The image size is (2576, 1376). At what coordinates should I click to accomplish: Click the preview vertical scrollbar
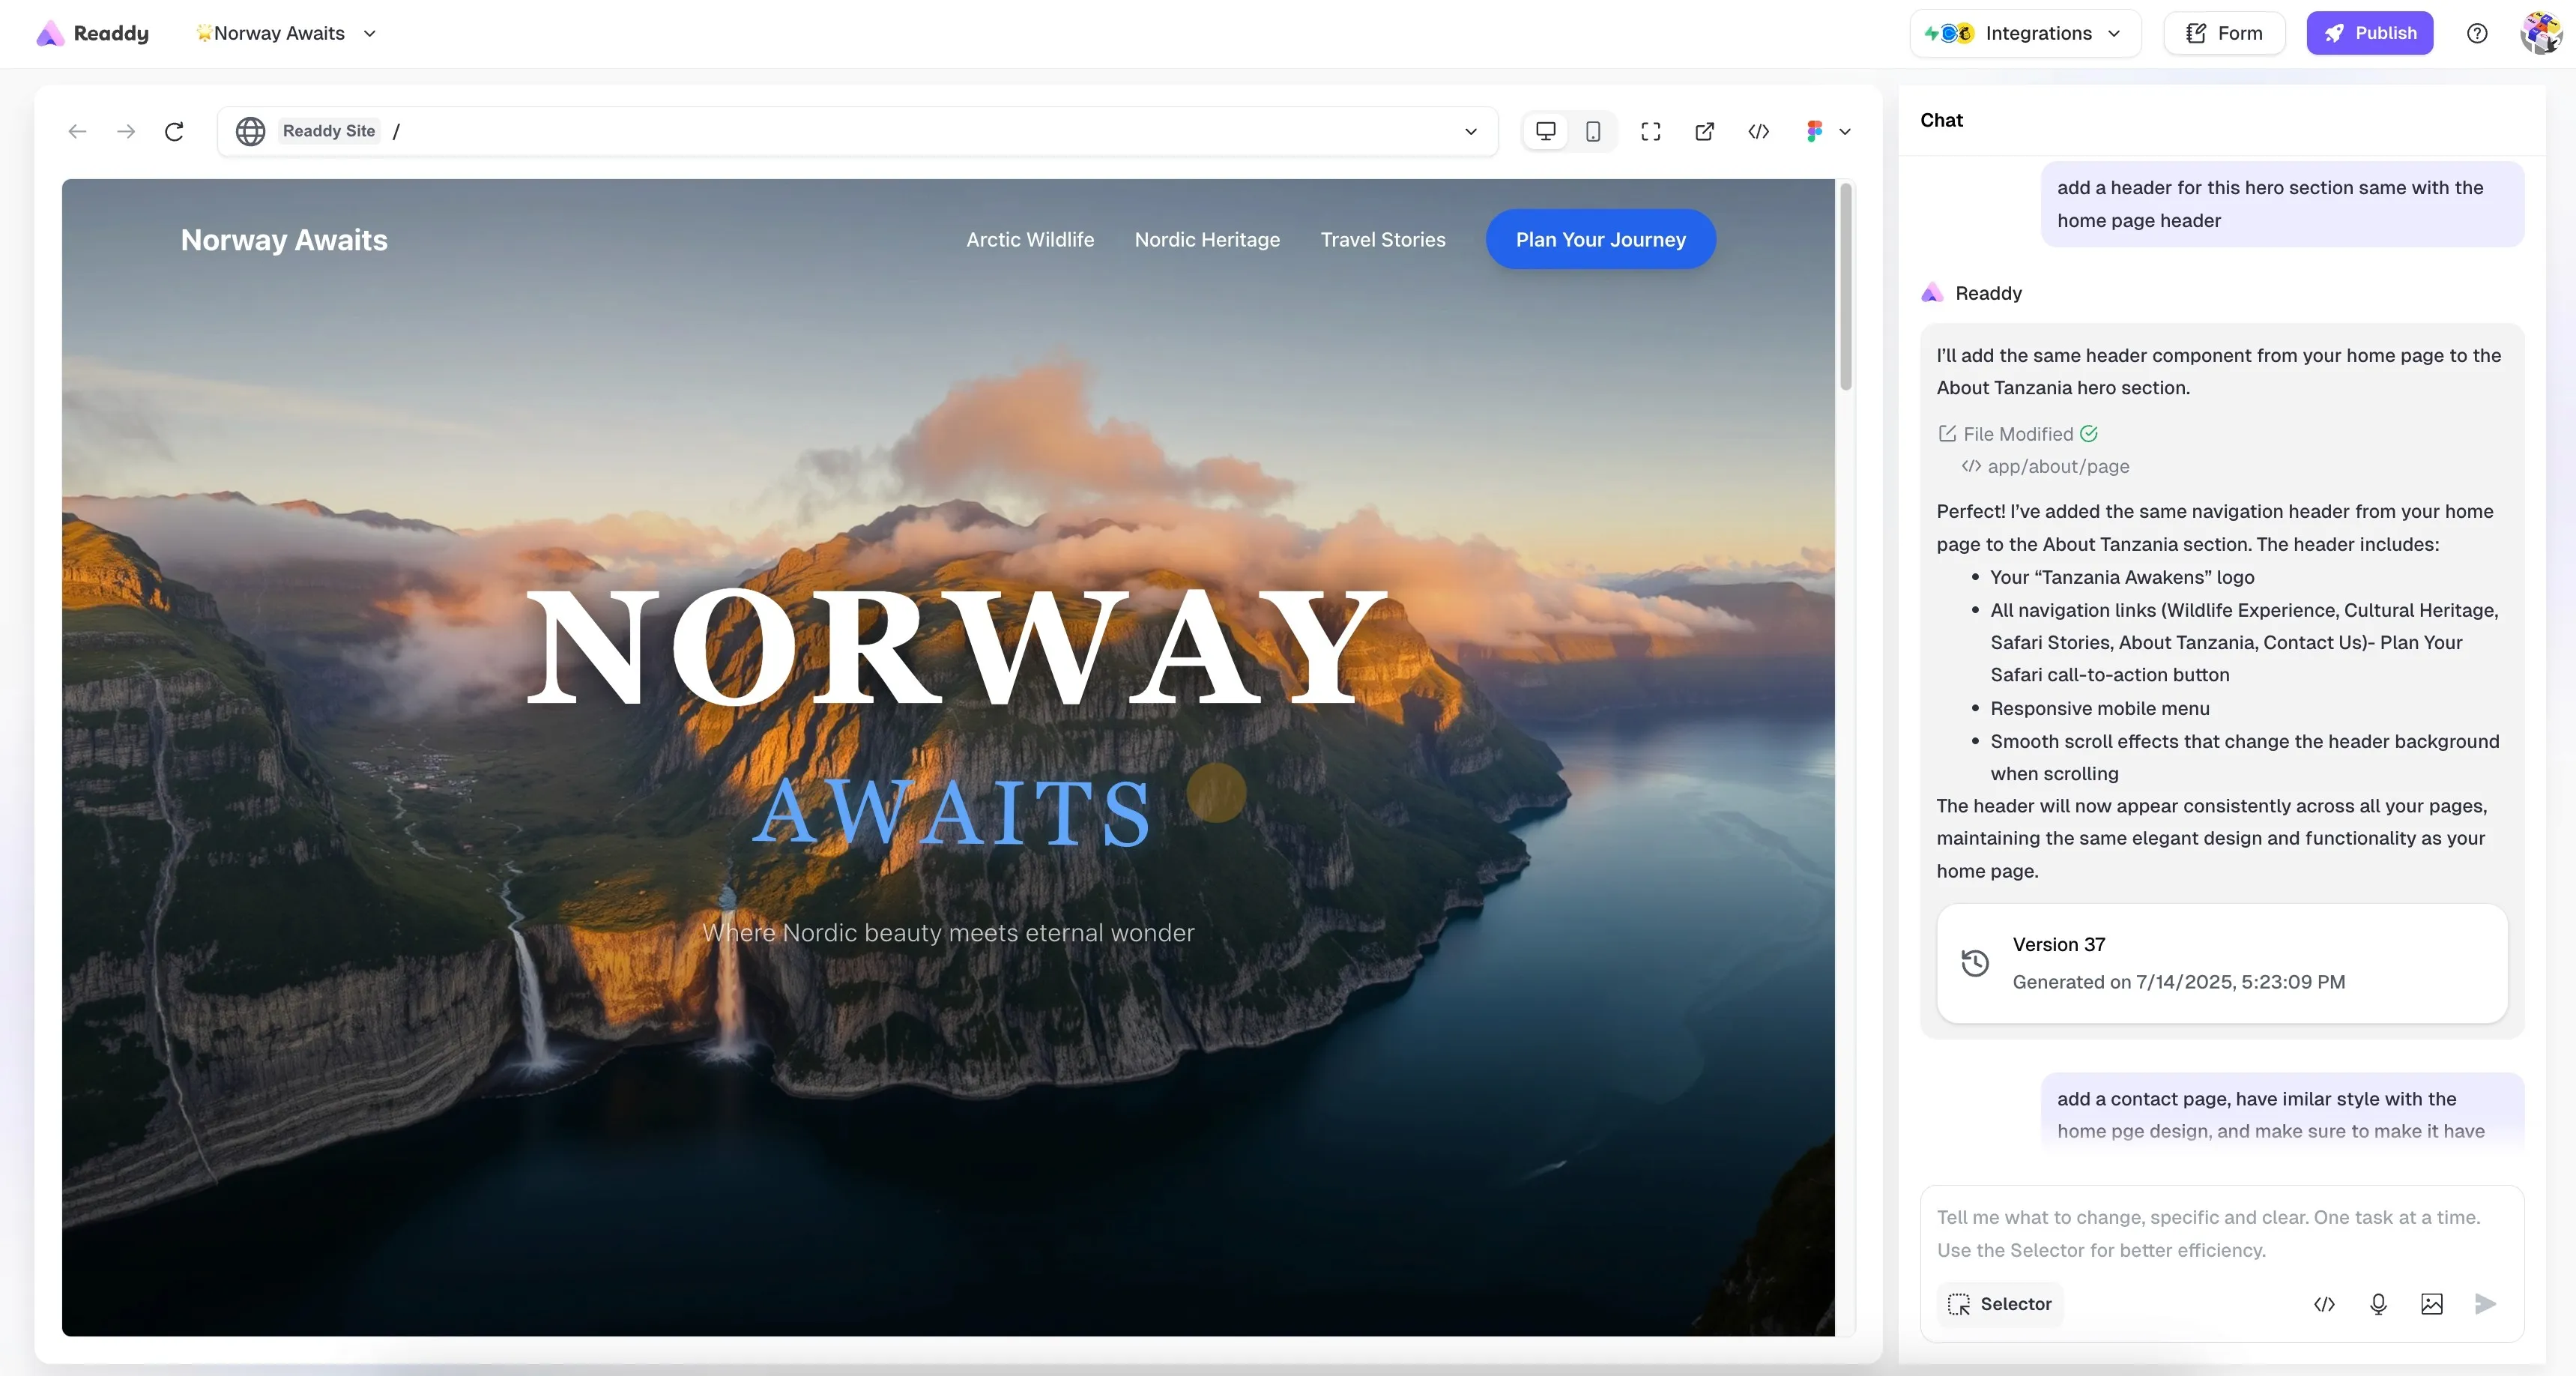[1845, 287]
